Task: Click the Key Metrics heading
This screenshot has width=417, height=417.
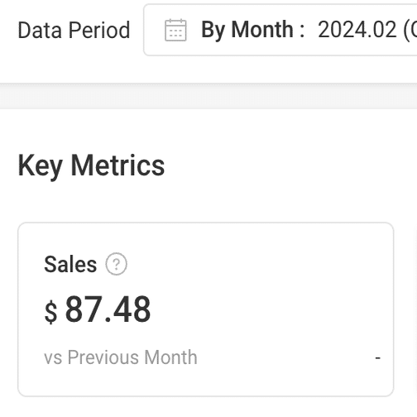Action: [91, 165]
